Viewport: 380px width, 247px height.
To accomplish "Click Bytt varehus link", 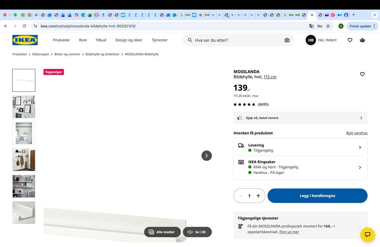I will point(357,133).
